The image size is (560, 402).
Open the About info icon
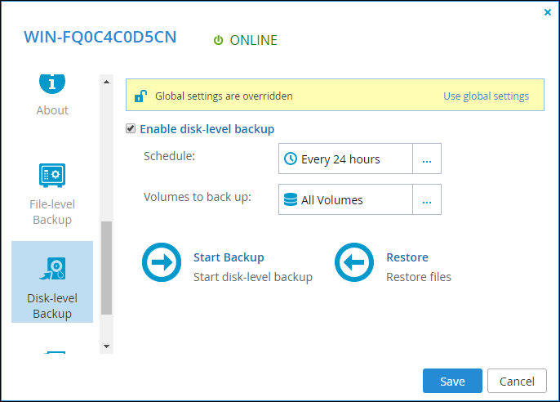pyautogui.click(x=52, y=84)
